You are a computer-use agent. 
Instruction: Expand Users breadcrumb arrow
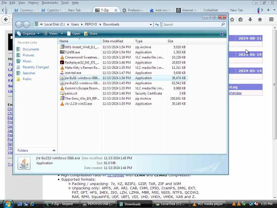pos(82,24)
